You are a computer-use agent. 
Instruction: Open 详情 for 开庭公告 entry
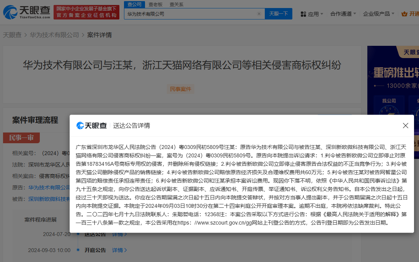click(119, 250)
